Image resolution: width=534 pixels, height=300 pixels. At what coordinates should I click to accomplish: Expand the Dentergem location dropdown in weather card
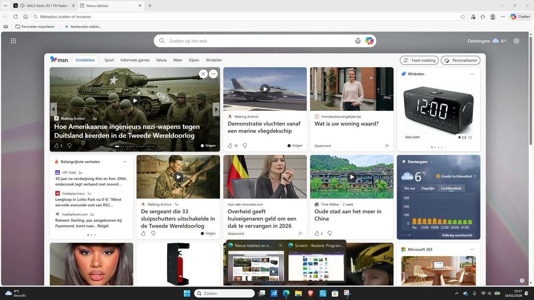[431, 162]
